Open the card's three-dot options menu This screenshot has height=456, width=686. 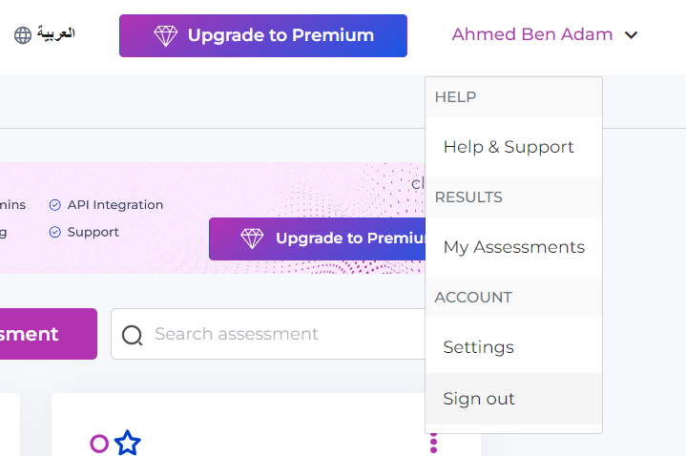[x=433, y=443]
